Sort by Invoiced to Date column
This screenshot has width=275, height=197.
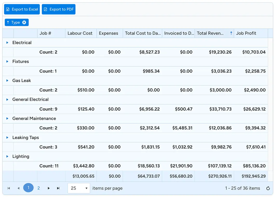(x=178, y=33)
